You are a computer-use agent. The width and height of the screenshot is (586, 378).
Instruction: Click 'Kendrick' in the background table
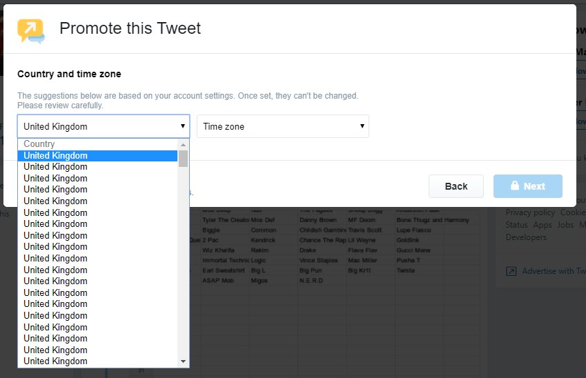(x=263, y=240)
